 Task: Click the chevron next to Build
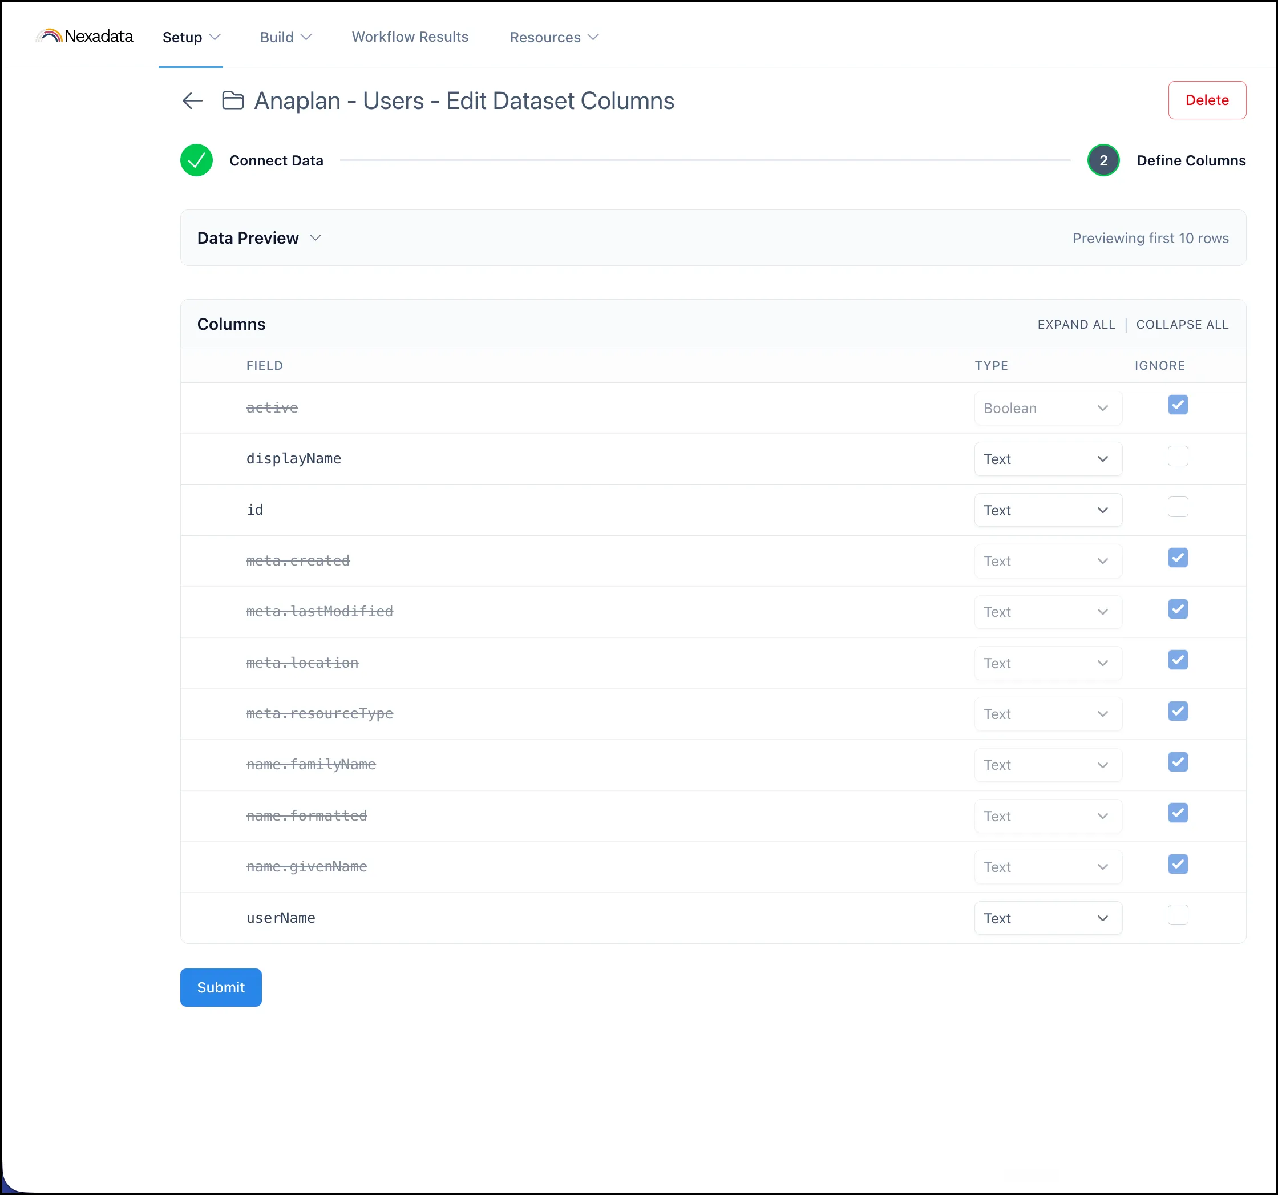click(306, 37)
